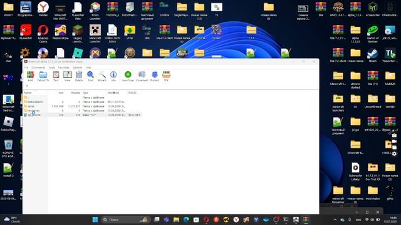Select the Yandex browser desktop shortcut
The width and height of the screenshot is (401, 225).
[x=43, y=9]
